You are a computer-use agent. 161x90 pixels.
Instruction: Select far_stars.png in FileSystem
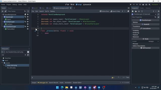pyautogui.click(x=11, y=68)
